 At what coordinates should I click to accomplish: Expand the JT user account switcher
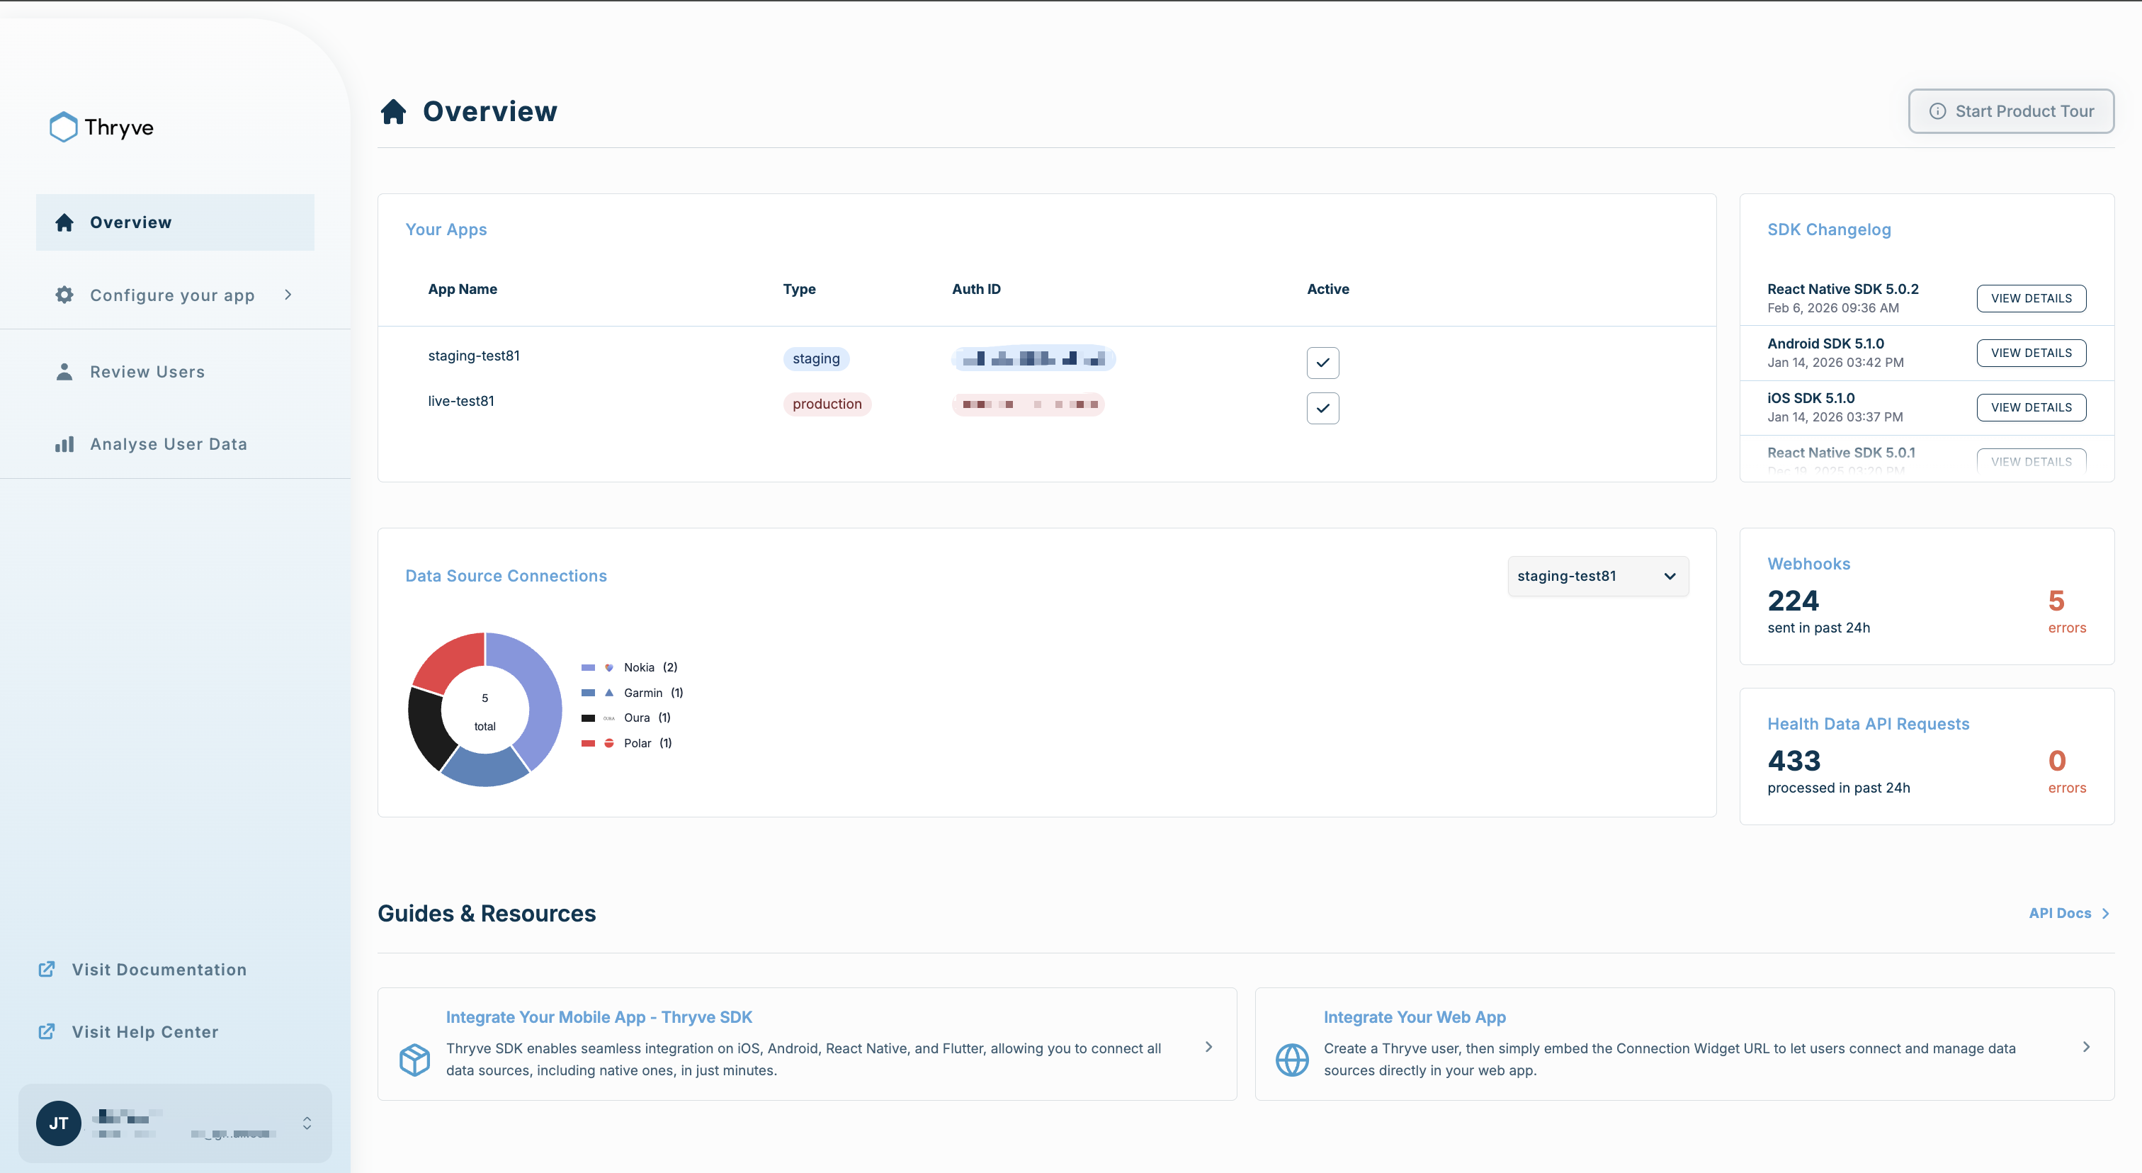click(x=307, y=1123)
